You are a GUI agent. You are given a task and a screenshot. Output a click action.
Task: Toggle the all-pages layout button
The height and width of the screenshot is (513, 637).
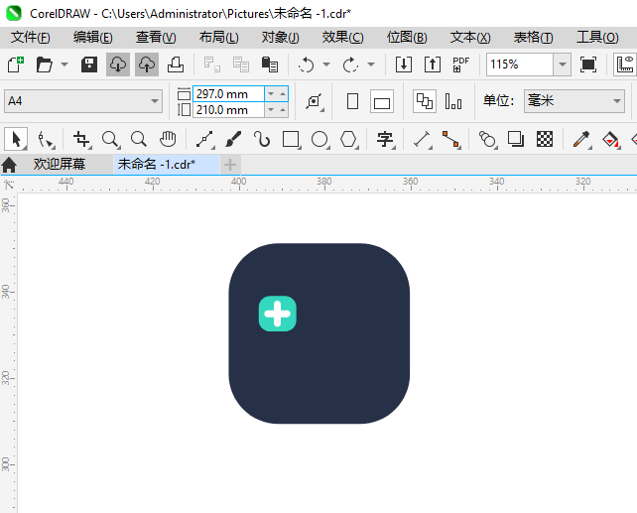pos(425,101)
